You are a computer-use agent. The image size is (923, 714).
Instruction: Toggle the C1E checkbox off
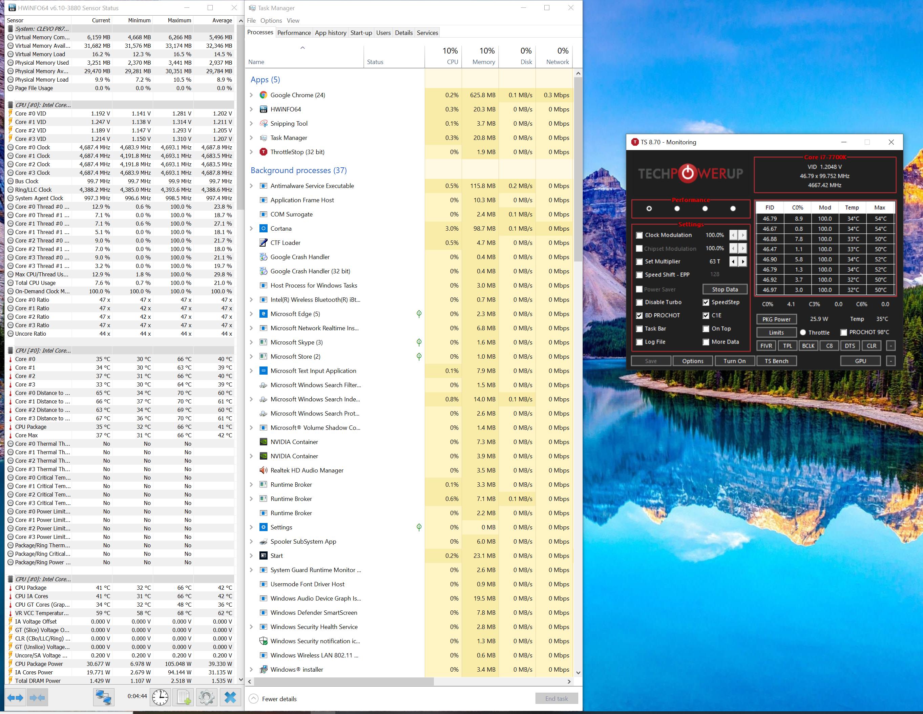pyautogui.click(x=706, y=316)
